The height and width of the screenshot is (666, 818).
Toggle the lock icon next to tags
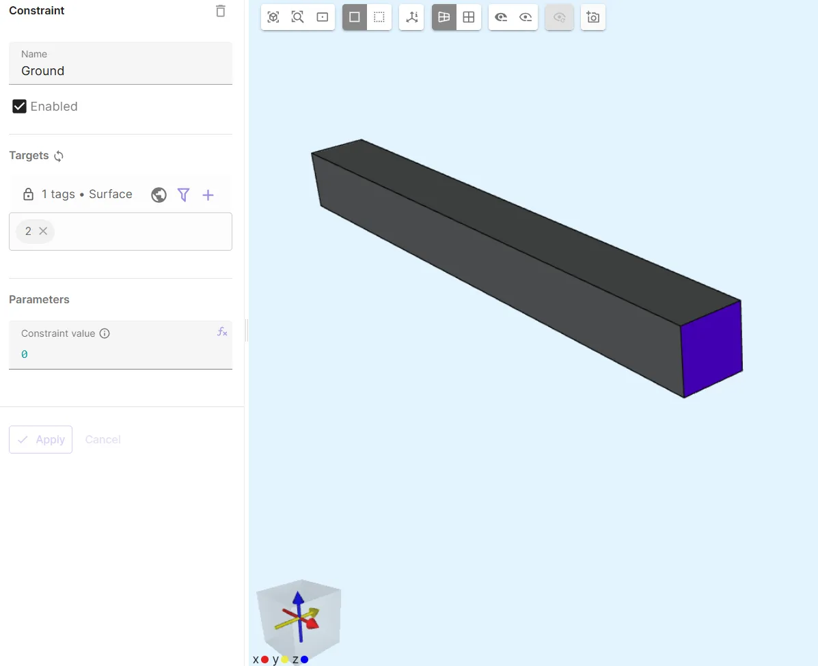pos(28,195)
